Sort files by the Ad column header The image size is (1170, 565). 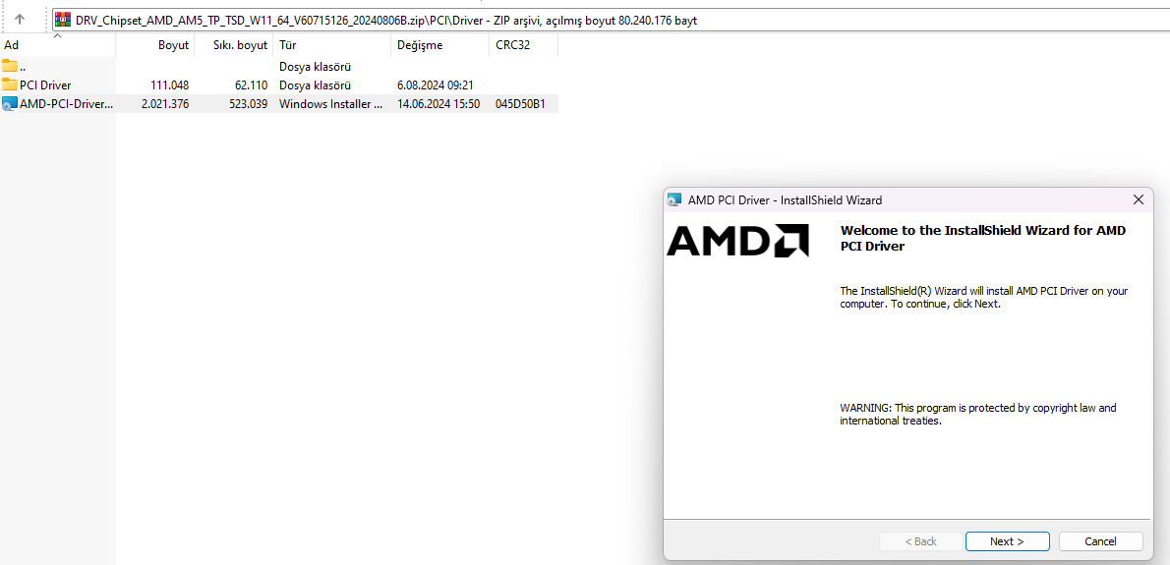tap(57, 45)
